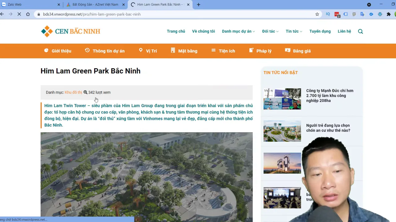Click the TIN TỨC NỔI BẬT heading
The width and height of the screenshot is (396, 222).
pyautogui.click(x=281, y=72)
